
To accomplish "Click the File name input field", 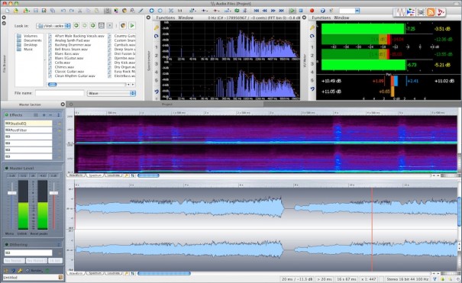I will click(x=60, y=93).
